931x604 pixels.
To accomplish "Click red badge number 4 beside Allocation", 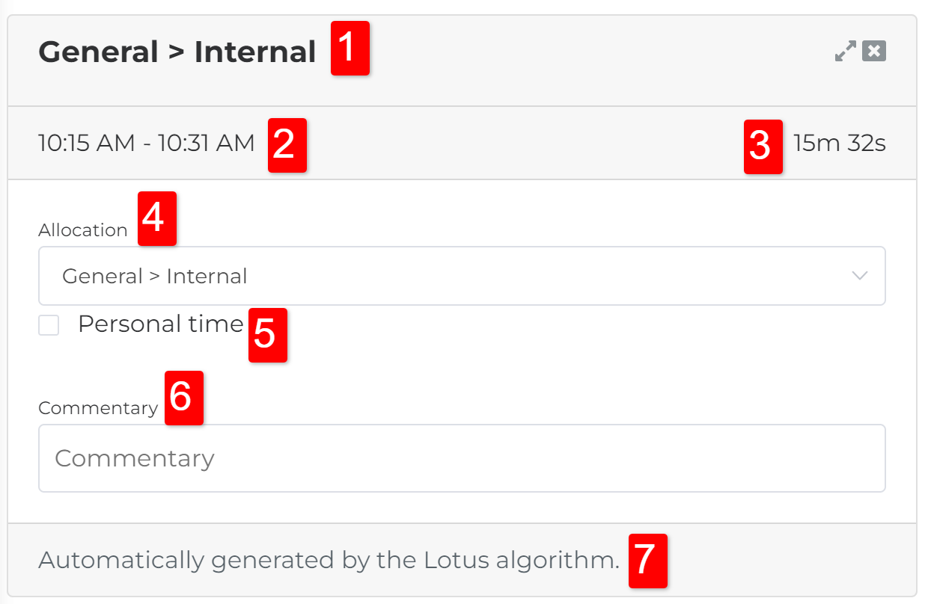I will (x=157, y=218).
